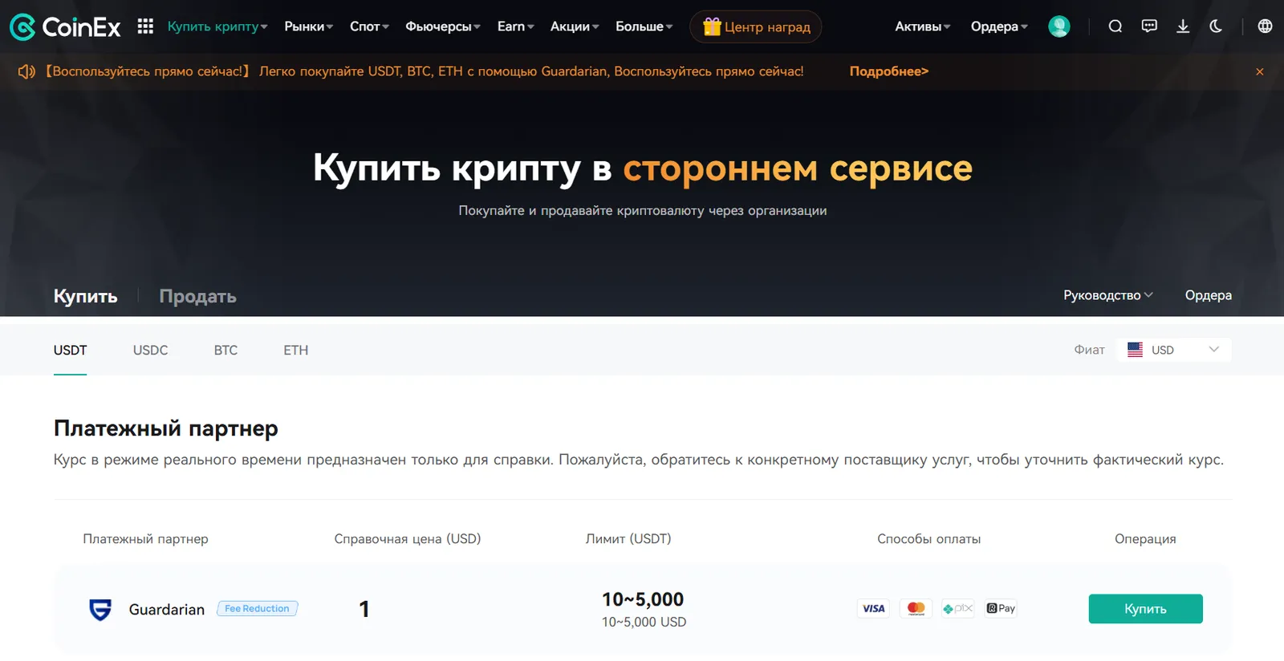This screenshot has height=661, width=1284.
Task: Expand the Руководство dropdown
Action: click(x=1108, y=295)
